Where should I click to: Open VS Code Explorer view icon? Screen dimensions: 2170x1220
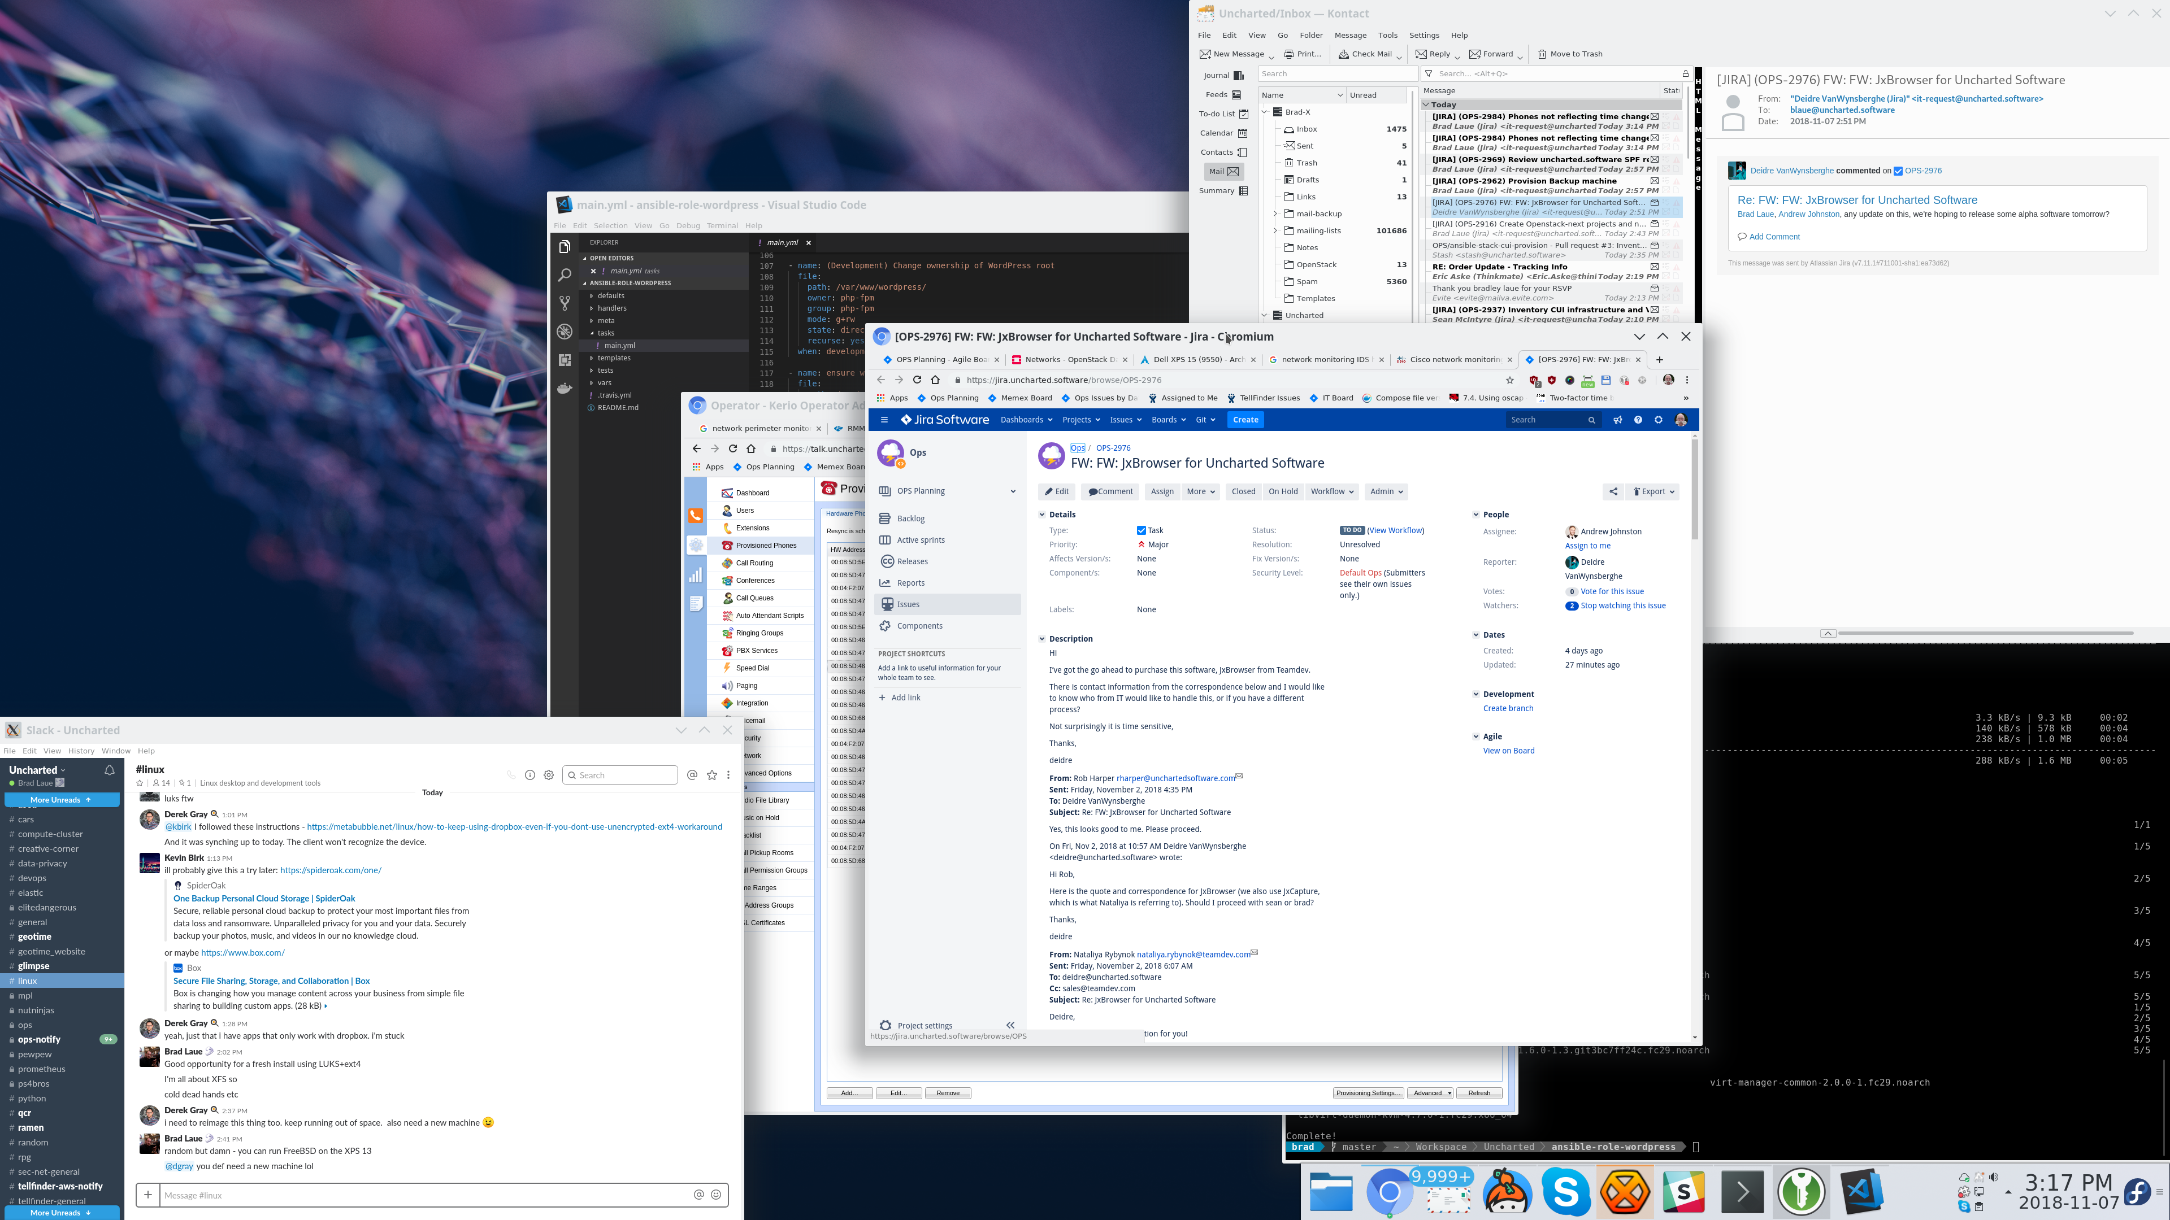[x=565, y=246]
